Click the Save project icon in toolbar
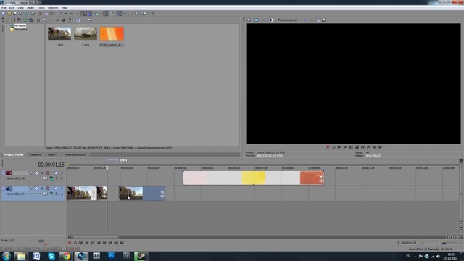Viewport: 464px width, 261px height. [15, 14]
